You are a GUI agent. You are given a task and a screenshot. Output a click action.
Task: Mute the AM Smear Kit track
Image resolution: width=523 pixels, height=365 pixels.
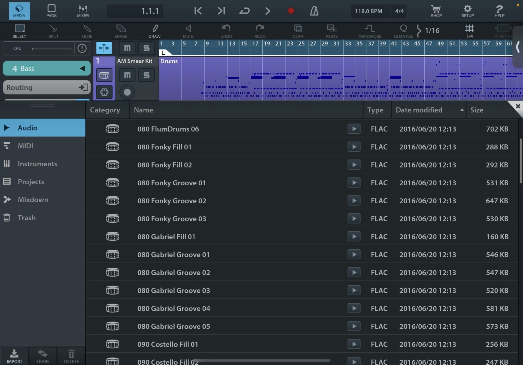127,75
